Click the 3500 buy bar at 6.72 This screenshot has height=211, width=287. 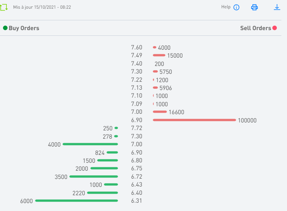click(x=94, y=177)
